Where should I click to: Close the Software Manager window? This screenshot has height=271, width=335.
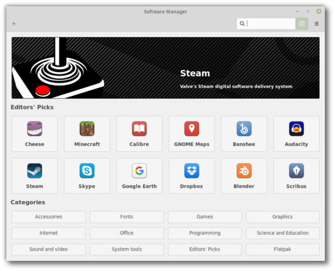click(x=318, y=11)
